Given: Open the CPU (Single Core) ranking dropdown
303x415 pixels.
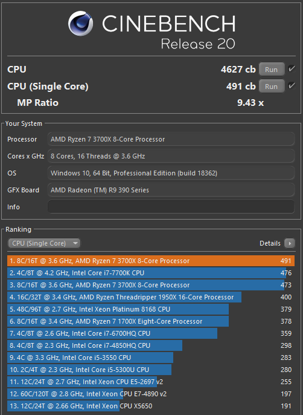Looking at the screenshot, I should coord(44,243).
